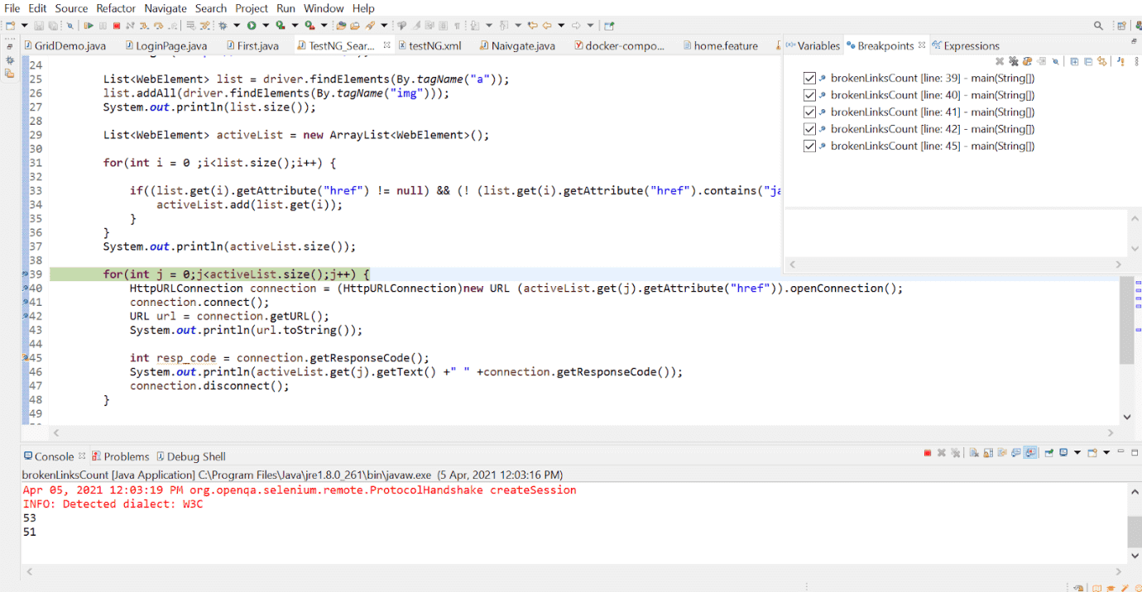Screen dimensions: 1142x592
Task: Open the Search dialog from the toolbar
Action: 70,26
